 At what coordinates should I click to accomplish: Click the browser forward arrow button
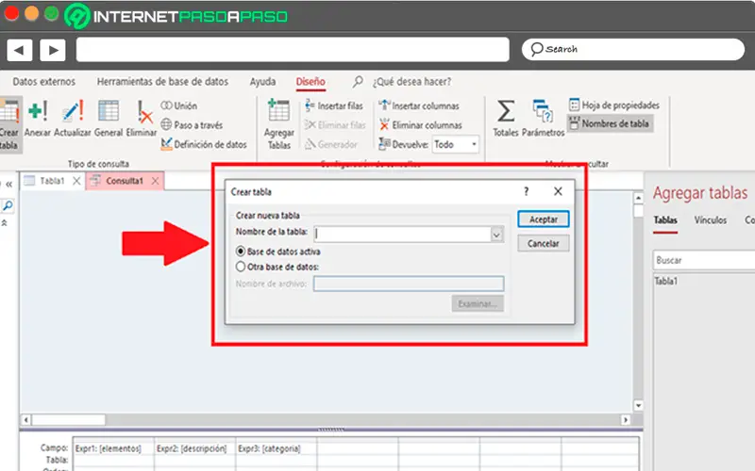[x=53, y=50]
